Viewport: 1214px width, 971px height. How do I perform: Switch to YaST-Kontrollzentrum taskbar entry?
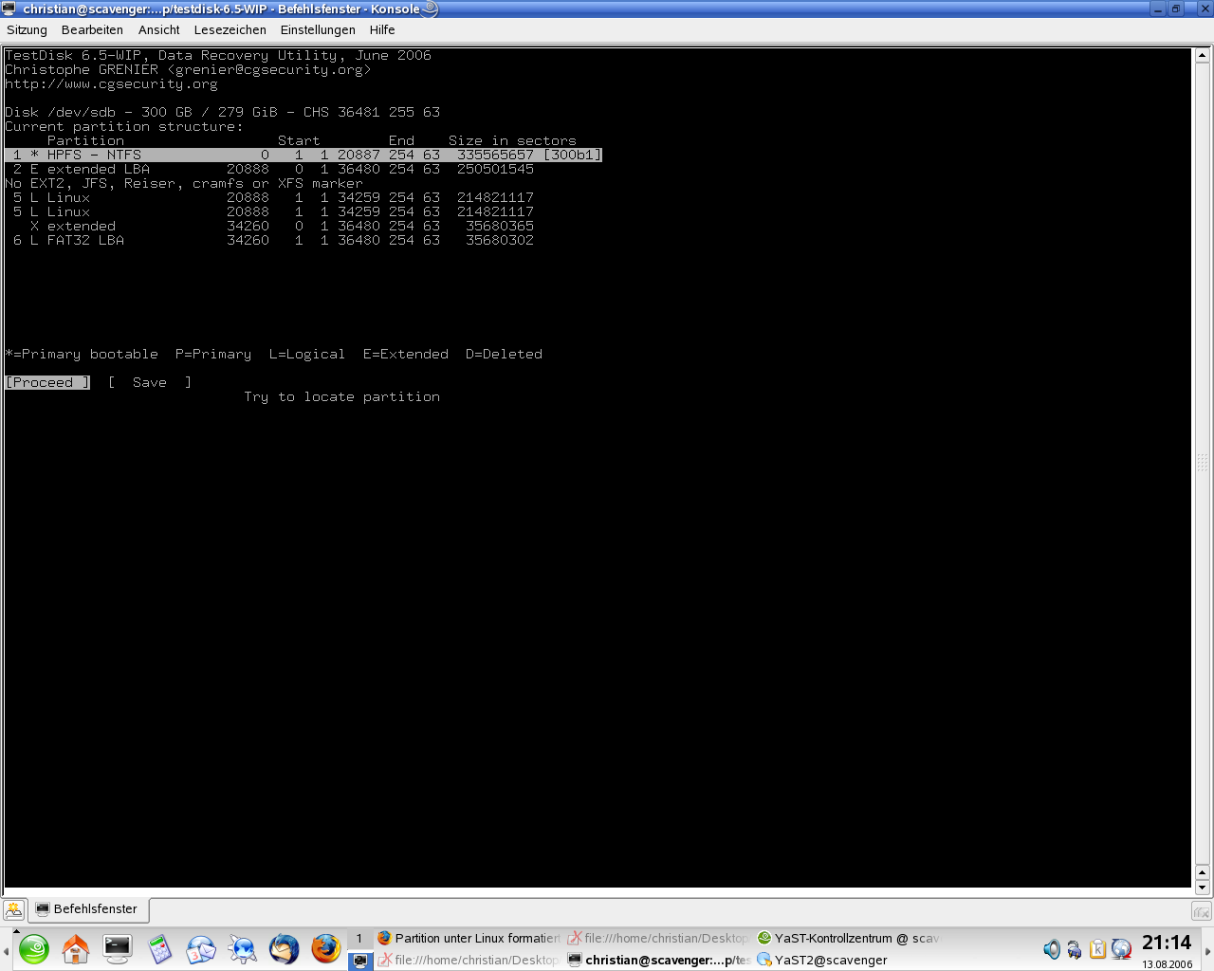tap(848, 939)
